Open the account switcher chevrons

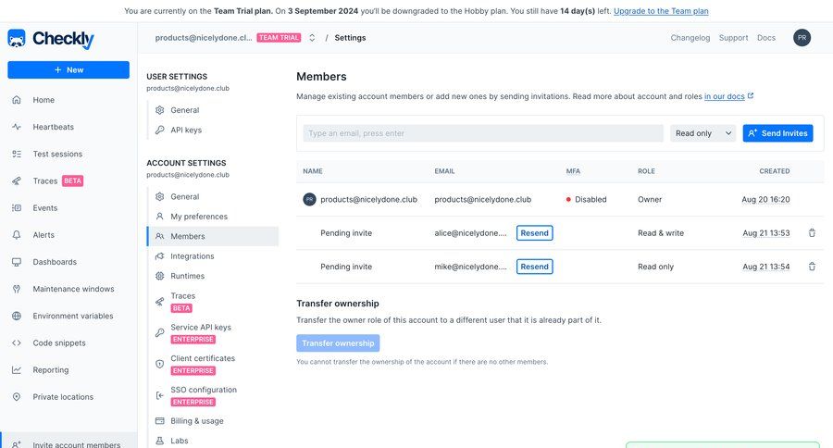coord(312,38)
